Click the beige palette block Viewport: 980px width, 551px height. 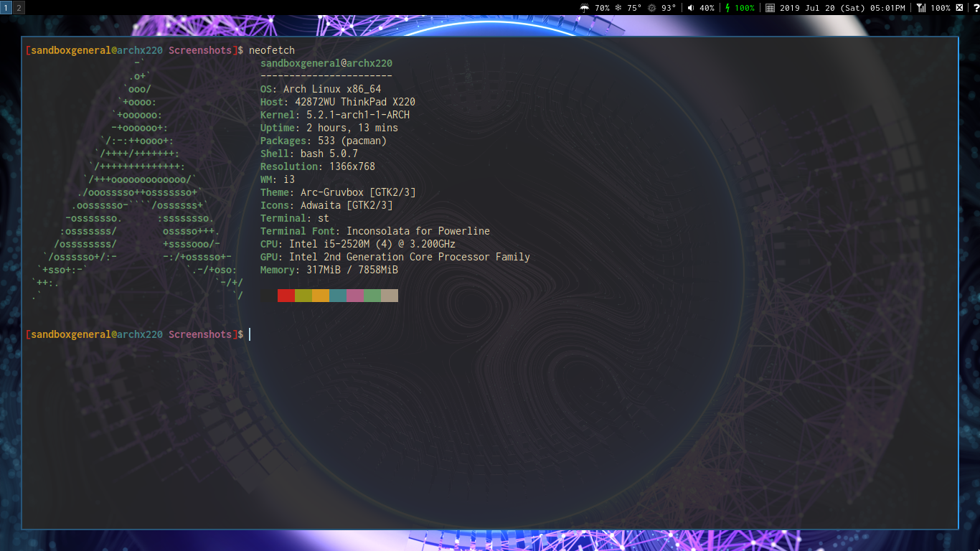click(x=390, y=296)
